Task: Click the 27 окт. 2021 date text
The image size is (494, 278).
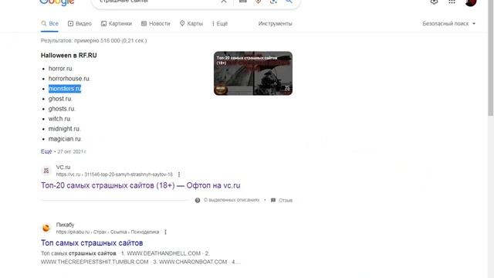Action: click(x=72, y=151)
